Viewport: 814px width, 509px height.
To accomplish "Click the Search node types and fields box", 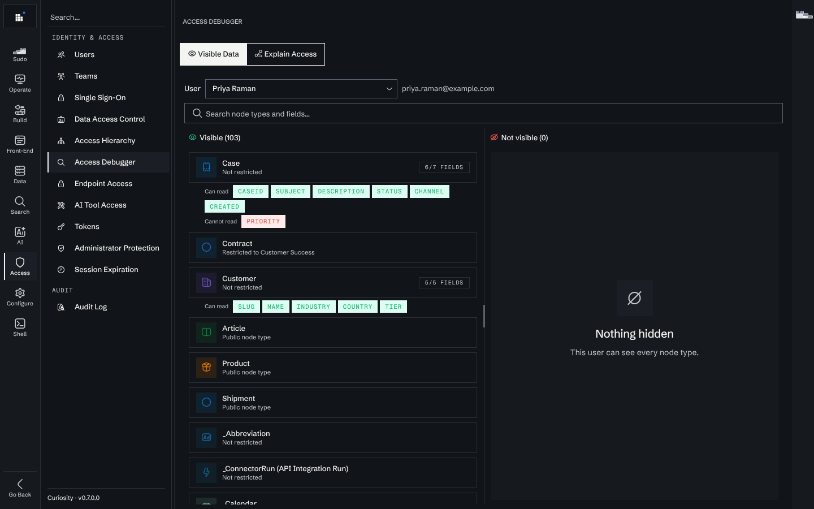I will click(483, 113).
